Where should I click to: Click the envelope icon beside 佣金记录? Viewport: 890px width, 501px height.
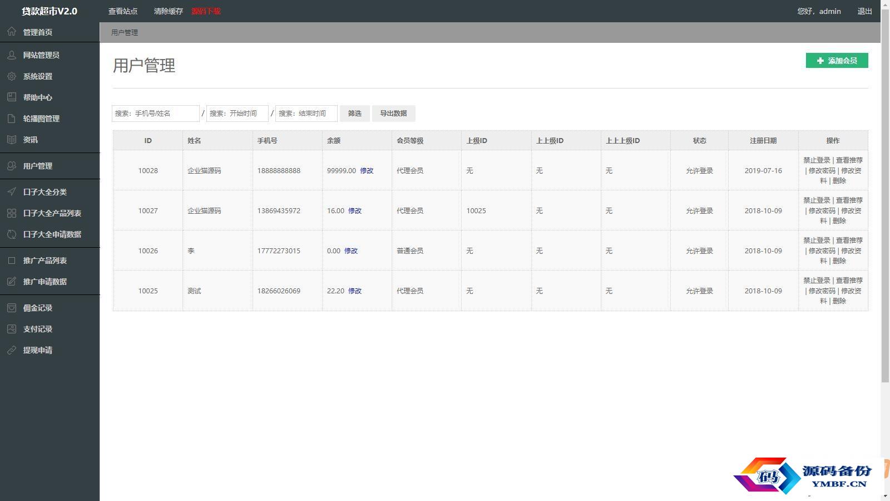(x=12, y=308)
